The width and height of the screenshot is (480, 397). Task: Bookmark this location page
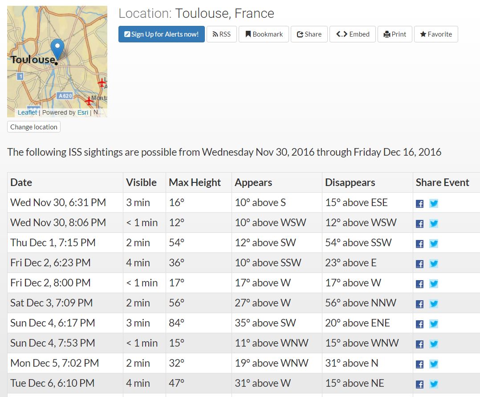(264, 34)
